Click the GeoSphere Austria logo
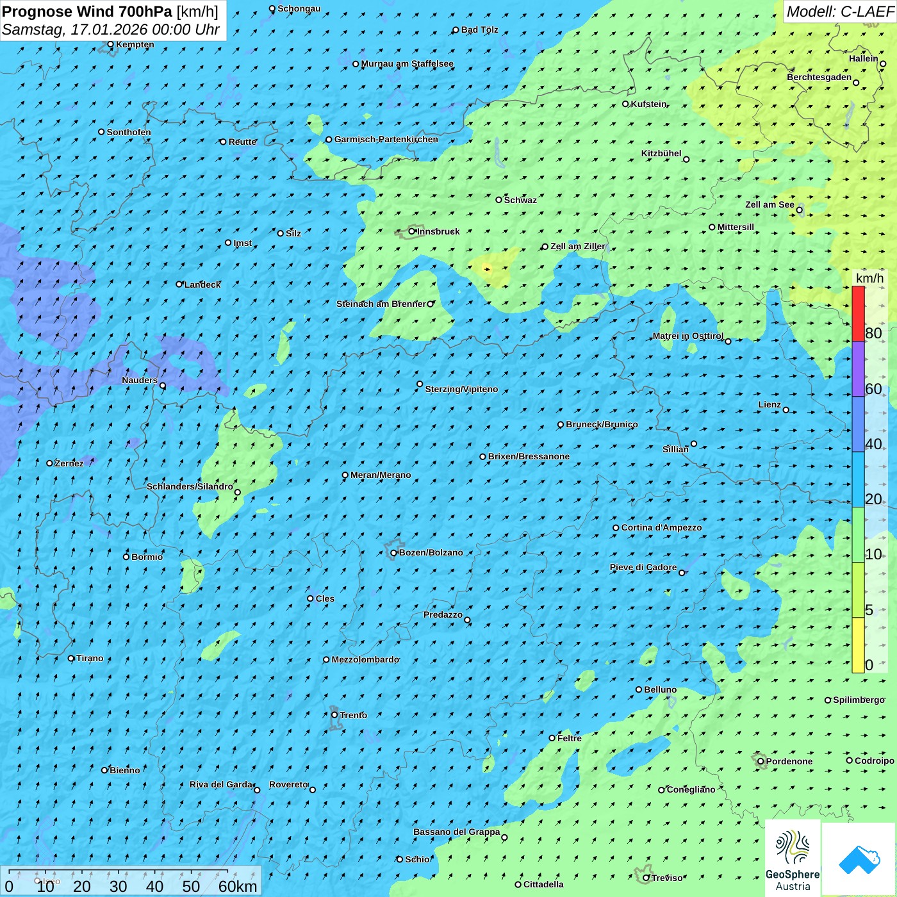Viewport: 897px width, 897px height. tap(793, 859)
